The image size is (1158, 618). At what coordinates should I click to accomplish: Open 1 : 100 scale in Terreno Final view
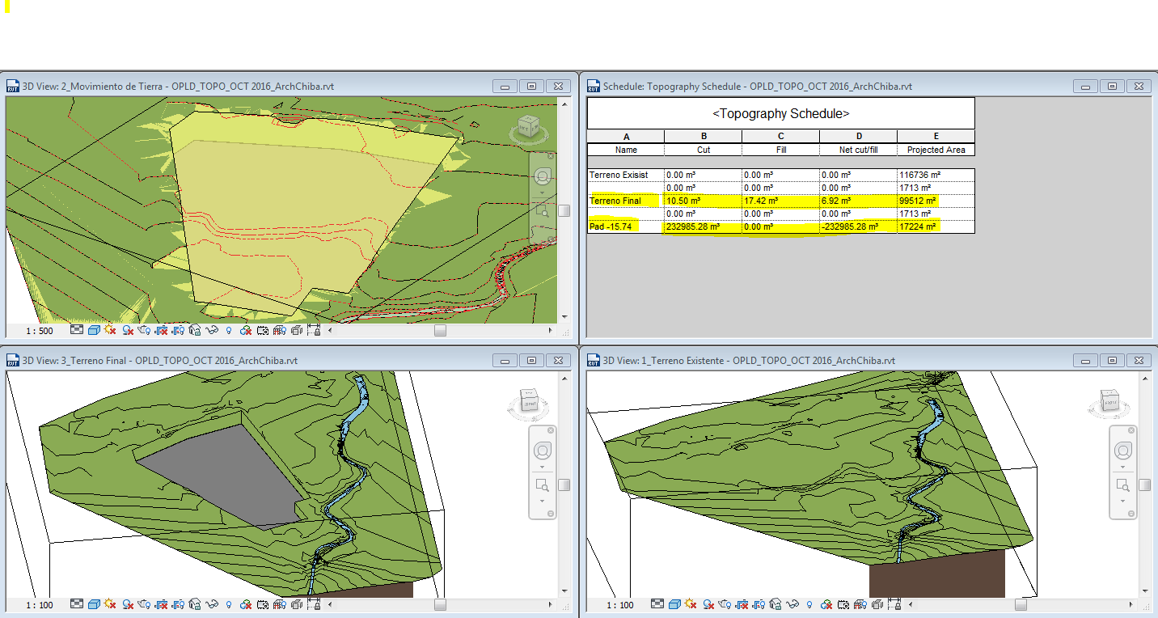click(39, 604)
